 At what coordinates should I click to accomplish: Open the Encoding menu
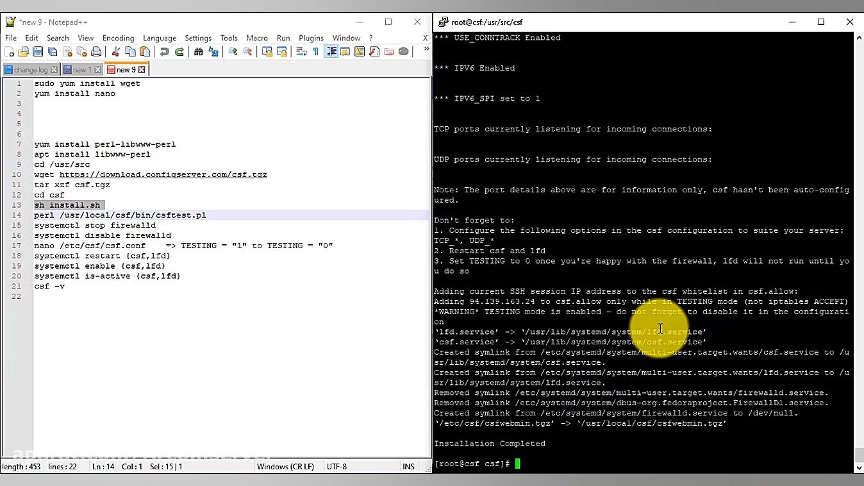point(119,38)
